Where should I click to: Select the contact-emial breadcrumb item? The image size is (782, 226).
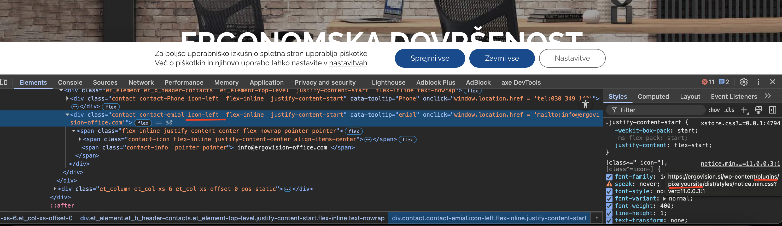click(x=489, y=218)
